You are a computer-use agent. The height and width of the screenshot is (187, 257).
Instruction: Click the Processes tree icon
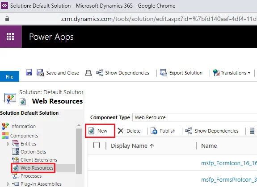16,176
